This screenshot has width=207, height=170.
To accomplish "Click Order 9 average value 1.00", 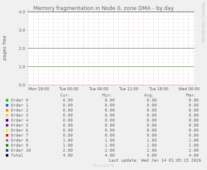I will [152, 145].
